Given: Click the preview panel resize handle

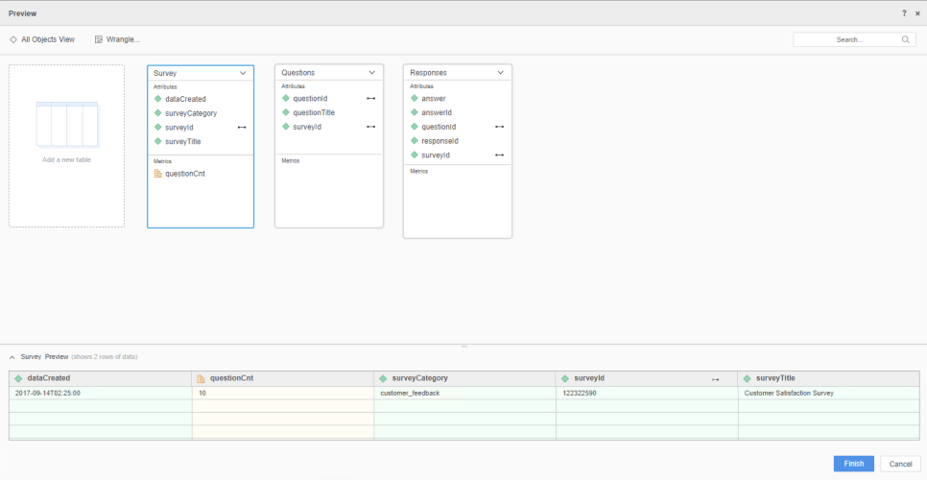Looking at the screenshot, I should (x=463, y=346).
